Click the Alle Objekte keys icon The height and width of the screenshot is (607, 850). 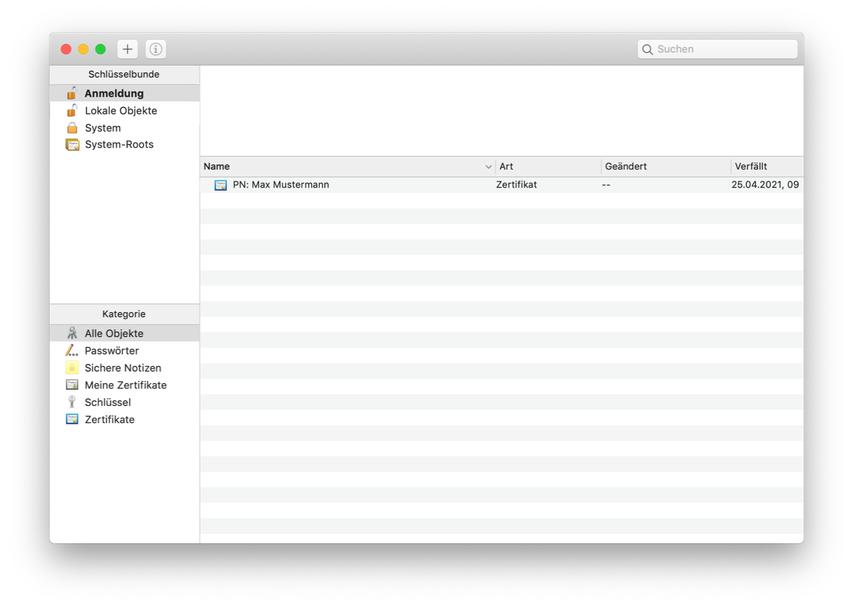[x=72, y=333]
